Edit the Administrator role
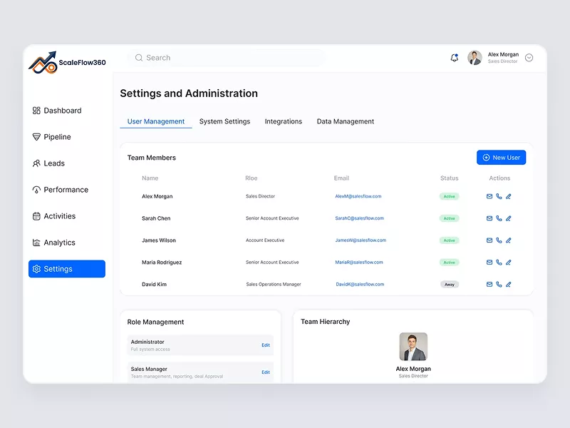The width and height of the screenshot is (570, 428). [266, 345]
